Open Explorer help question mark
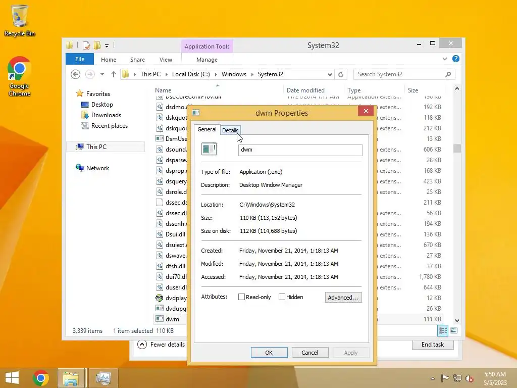517x388 pixels. tap(456, 59)
